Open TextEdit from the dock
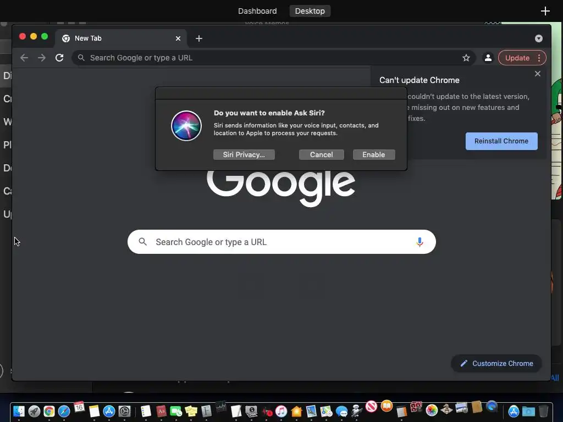563x422 pixels. click(x=236, y=411)
